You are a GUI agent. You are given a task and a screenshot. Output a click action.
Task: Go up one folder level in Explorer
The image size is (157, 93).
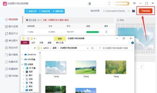pos(35,48)
